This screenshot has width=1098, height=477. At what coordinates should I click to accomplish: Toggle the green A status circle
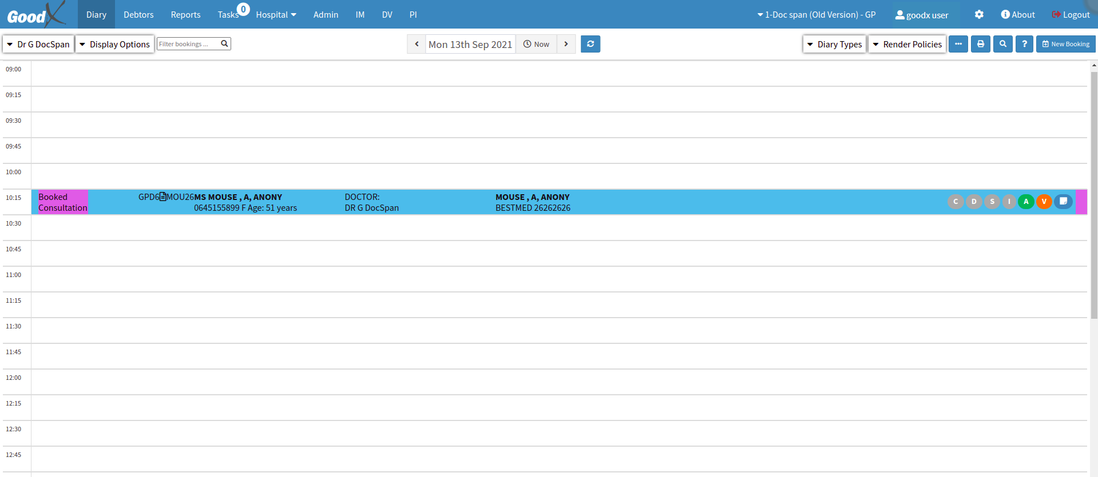point(1026,201)
